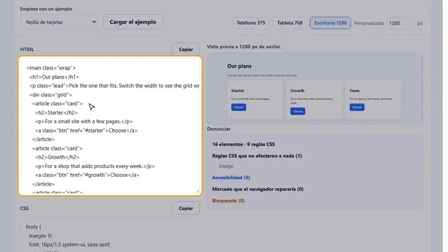Click the Cargar el ejemplo button
The height and width of the screenshot is (252, 448).
(133, 22)
